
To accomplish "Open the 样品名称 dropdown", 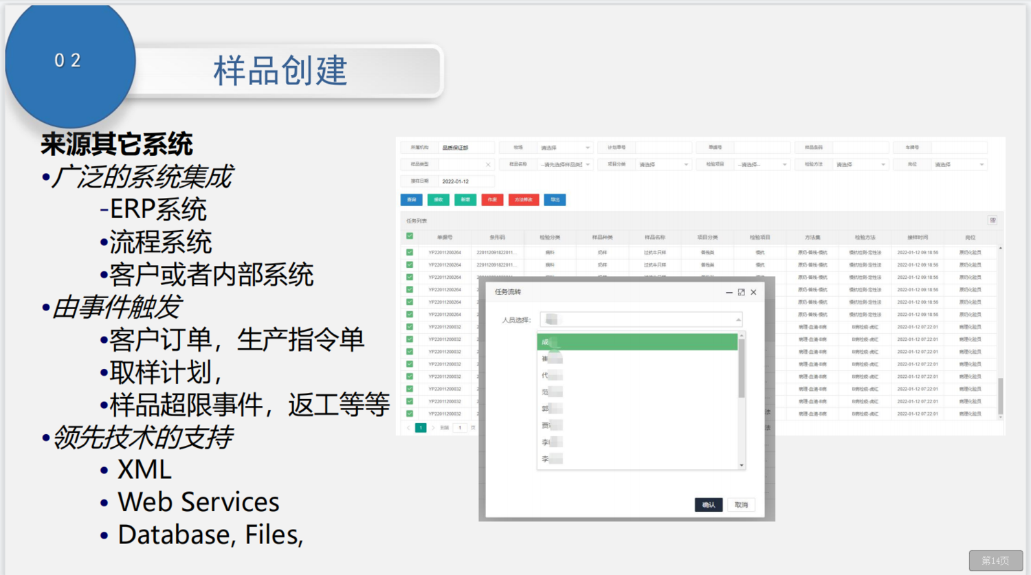I will coord(565,165).
